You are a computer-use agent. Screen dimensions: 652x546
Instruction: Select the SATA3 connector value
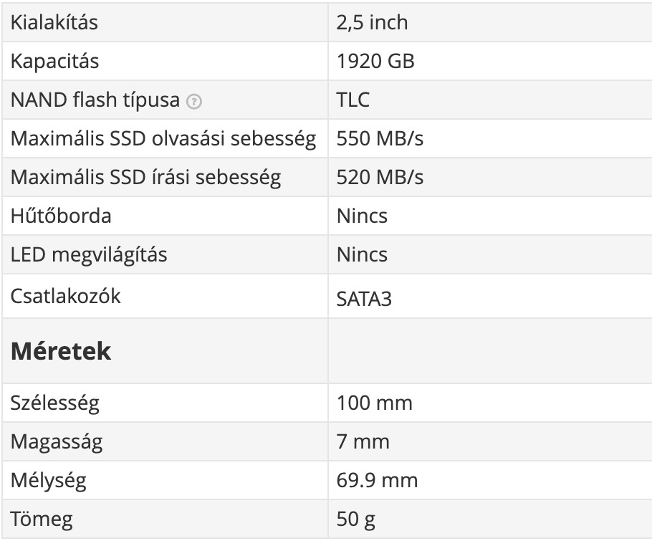[x=364, y=299]
